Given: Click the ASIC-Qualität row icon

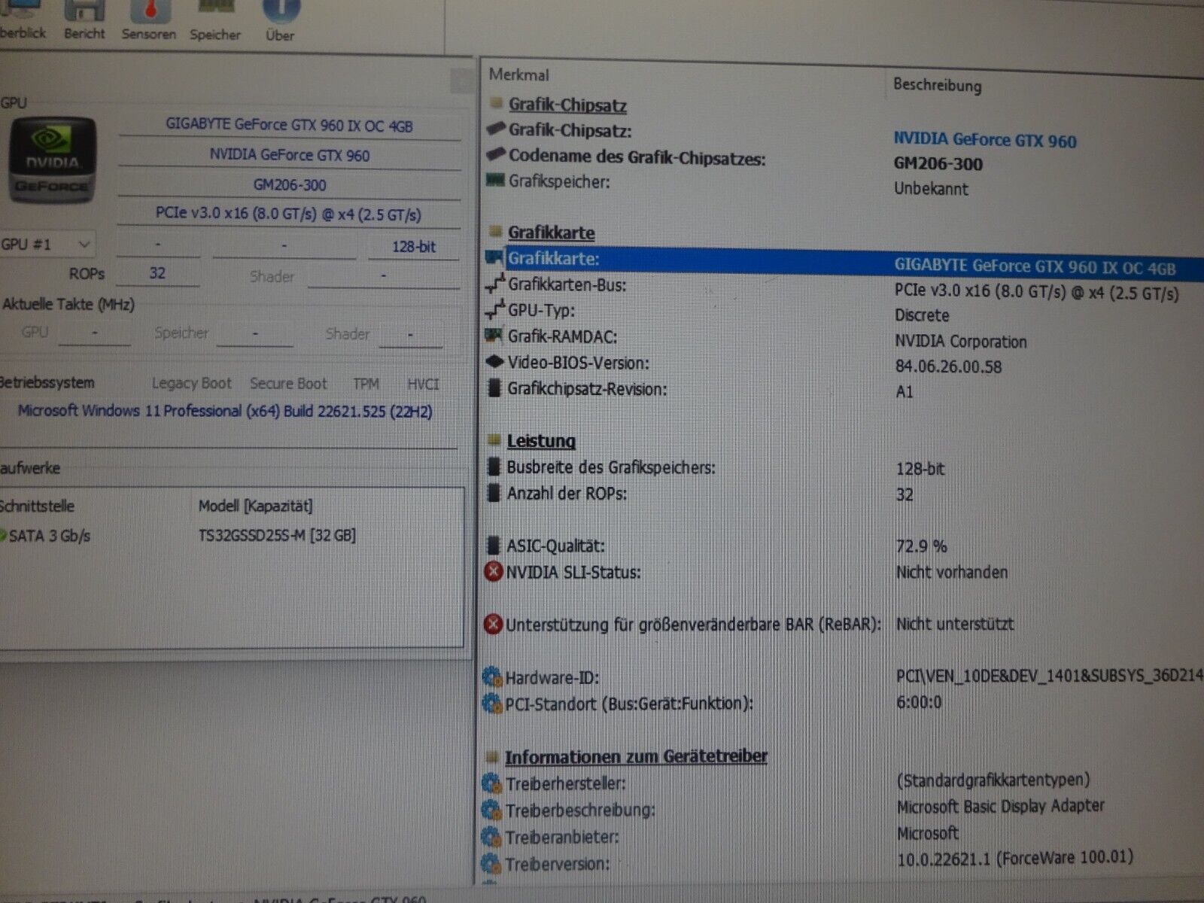Looking at the screenshot, I should tap(493, 545).
